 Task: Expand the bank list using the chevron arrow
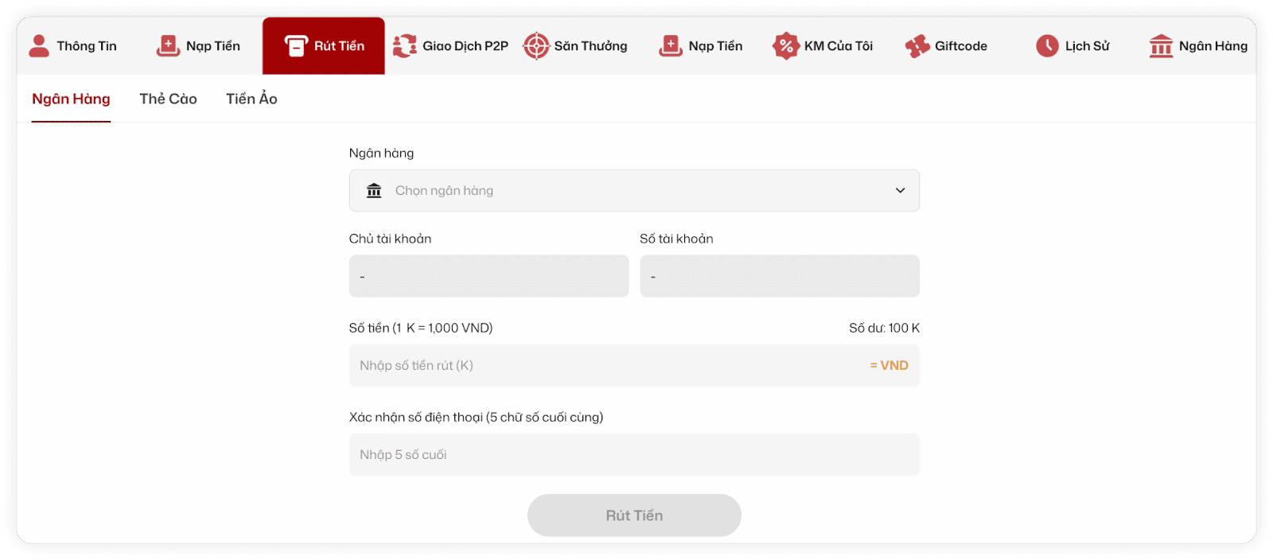900,191
